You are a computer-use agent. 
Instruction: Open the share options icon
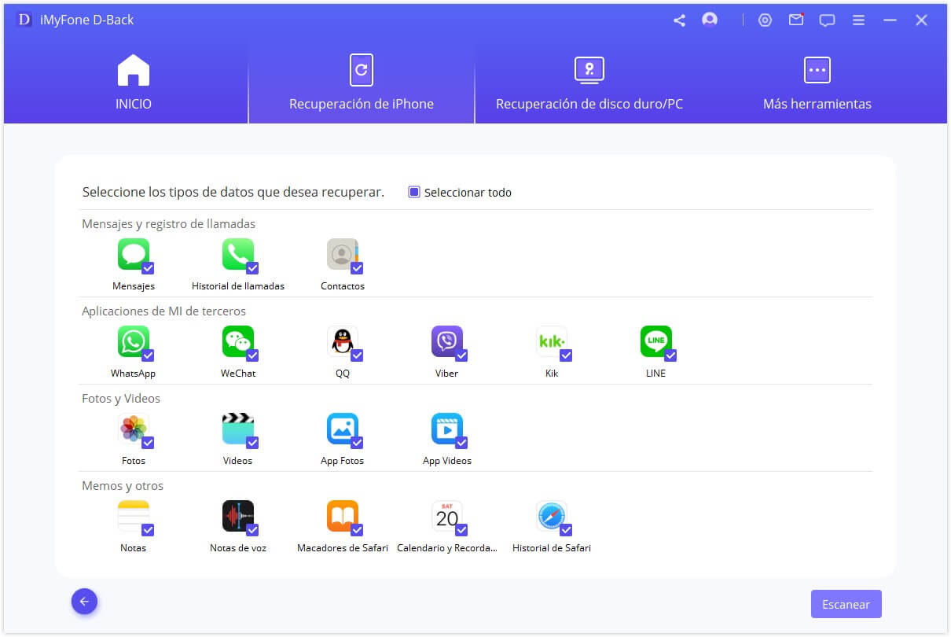[679, 19]
